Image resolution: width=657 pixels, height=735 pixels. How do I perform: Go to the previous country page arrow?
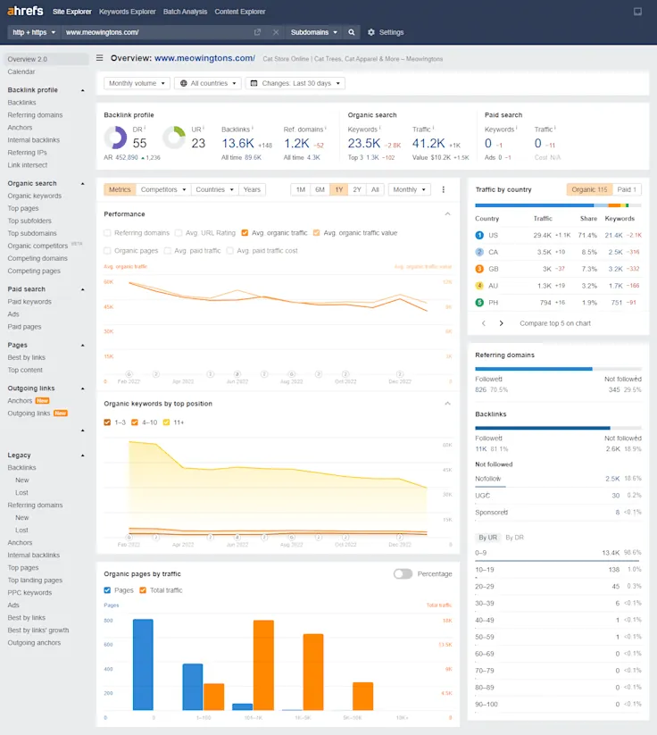(x=484, y=323)
